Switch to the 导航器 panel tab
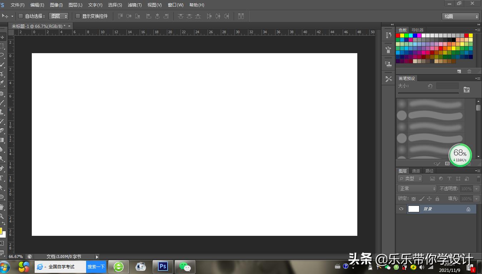 [x=417, y=30]
